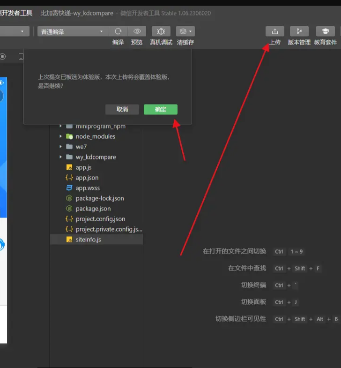Image resolution: width=341 pixels, height=368 pixels.
Task: Click the 切换侧边栏可见性 shortcut hint
Action: tap(241, 319)
